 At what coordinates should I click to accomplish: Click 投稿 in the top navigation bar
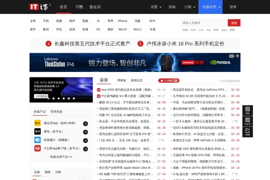point(172,7)
